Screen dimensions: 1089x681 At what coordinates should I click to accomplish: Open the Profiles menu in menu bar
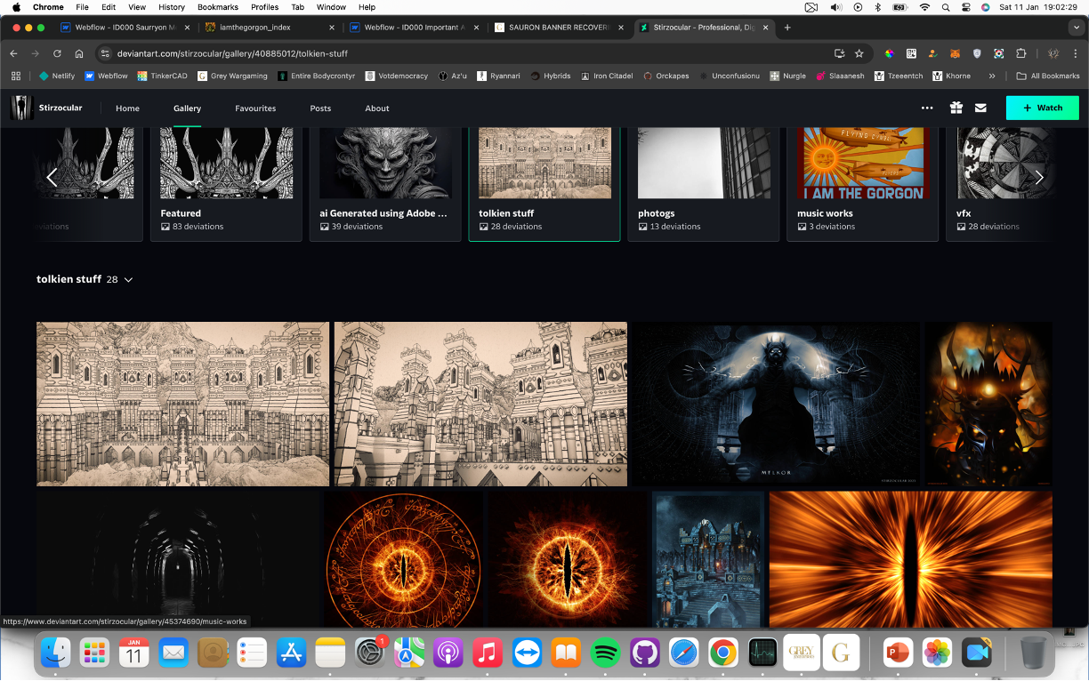(265, 7)
